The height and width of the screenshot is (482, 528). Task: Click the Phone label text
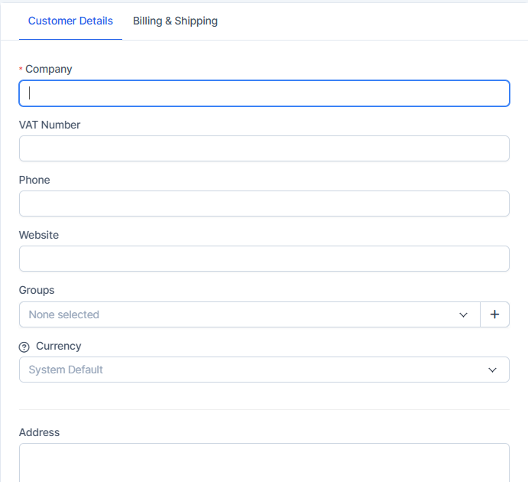[34, 180]
